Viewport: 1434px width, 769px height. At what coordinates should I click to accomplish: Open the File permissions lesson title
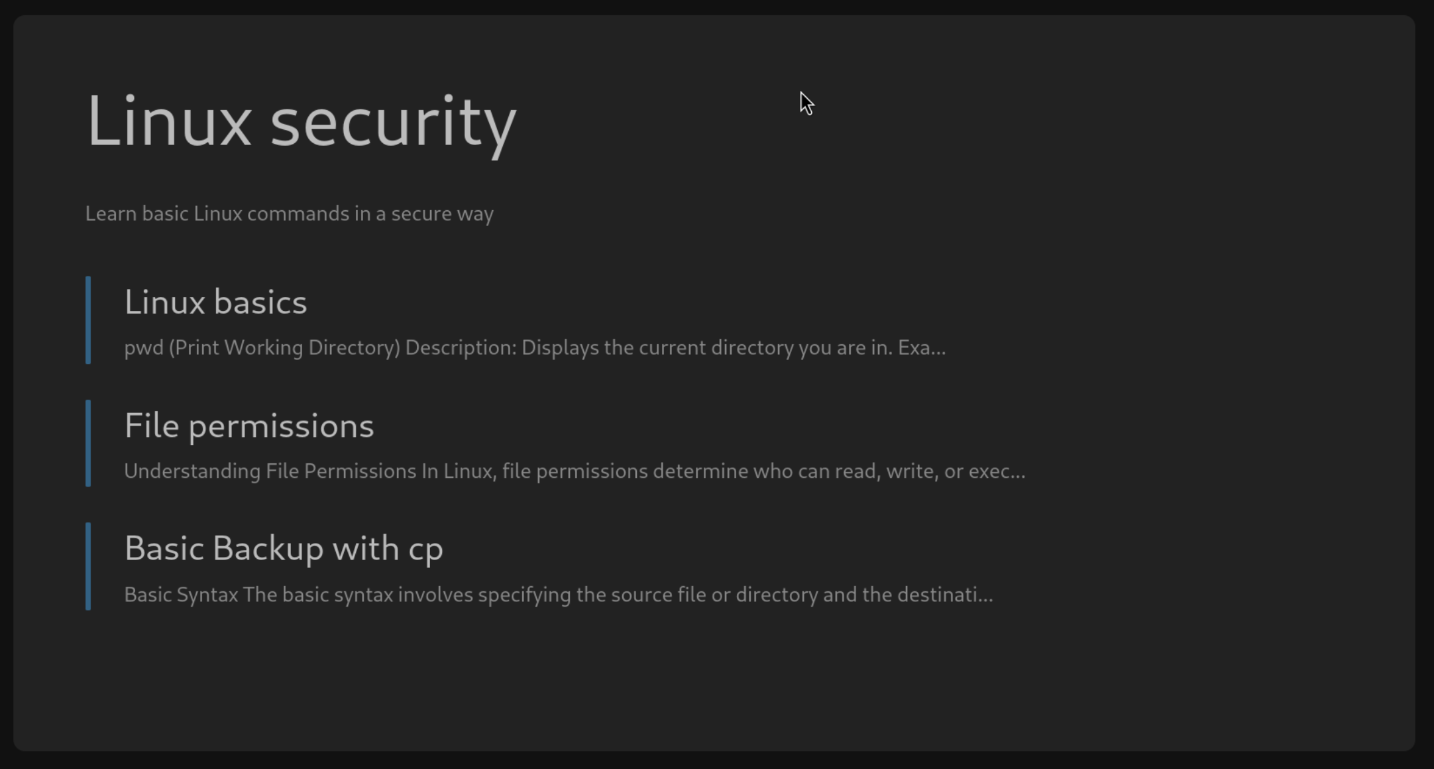[x=249, y=426]
